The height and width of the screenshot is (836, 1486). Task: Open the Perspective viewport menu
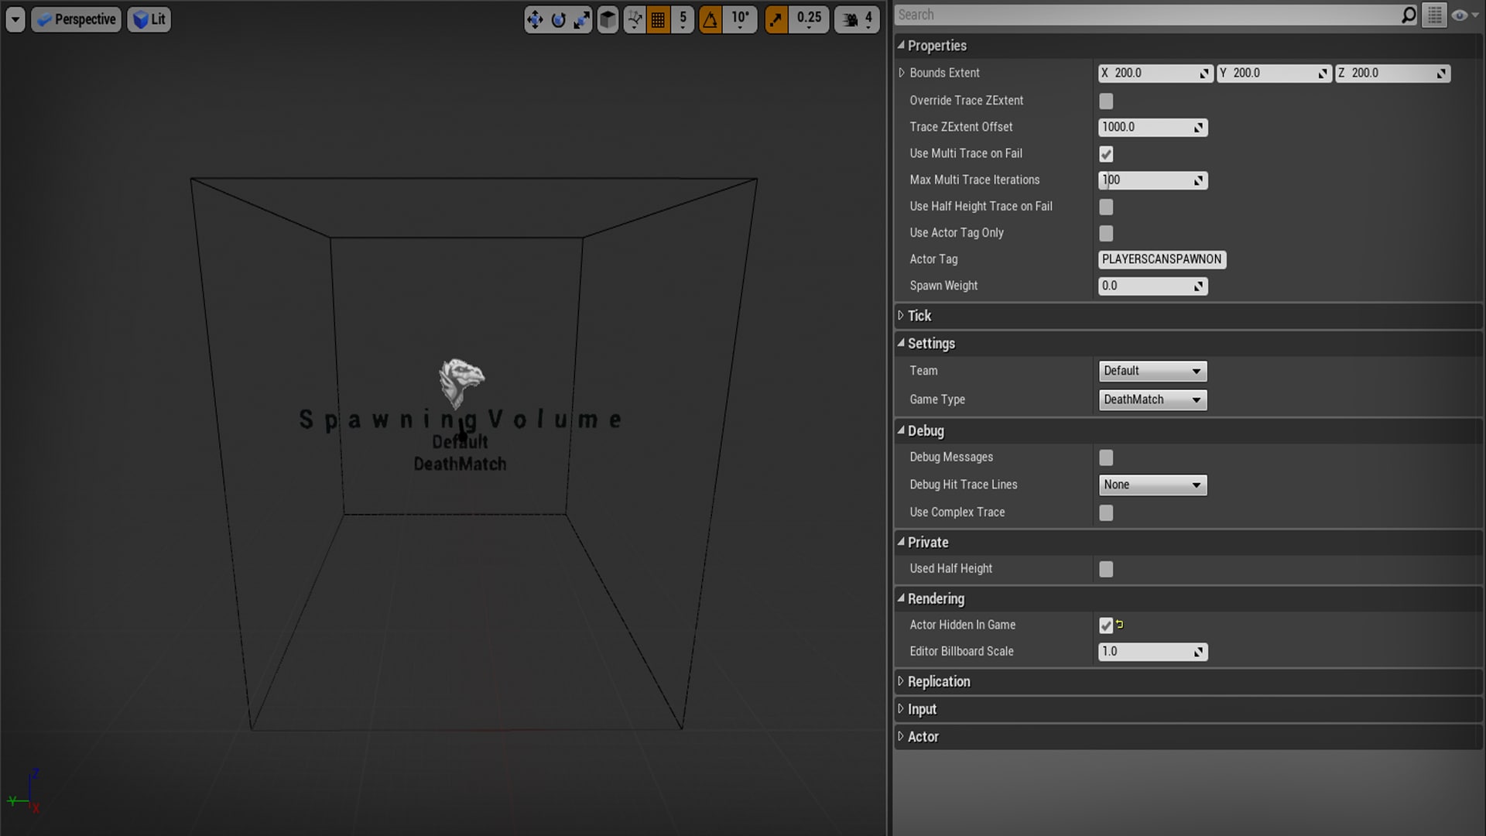pyautogui.click(x=75, y=19)
